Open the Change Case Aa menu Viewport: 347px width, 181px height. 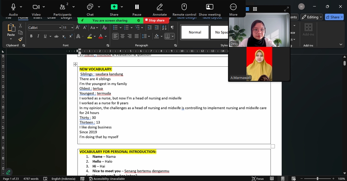[94, 28]
